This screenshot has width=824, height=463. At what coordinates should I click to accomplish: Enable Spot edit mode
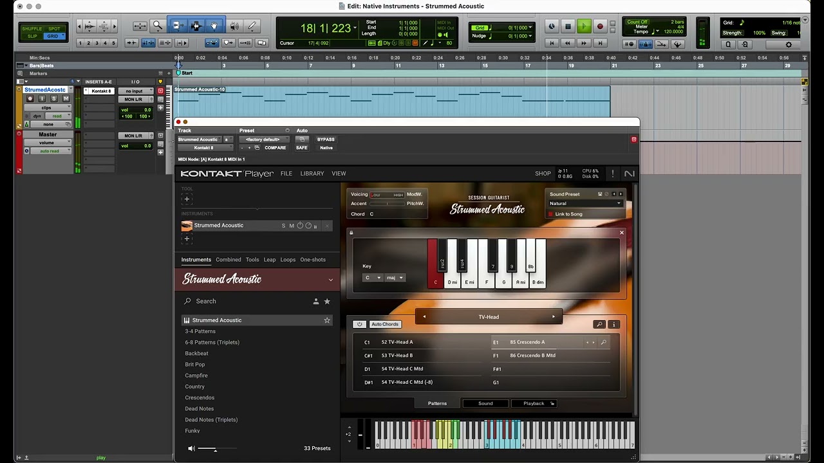click(54, 29)
